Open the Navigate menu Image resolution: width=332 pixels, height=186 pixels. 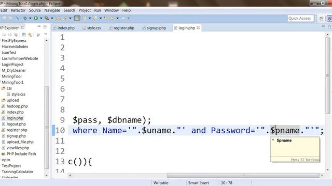(52, 10)
